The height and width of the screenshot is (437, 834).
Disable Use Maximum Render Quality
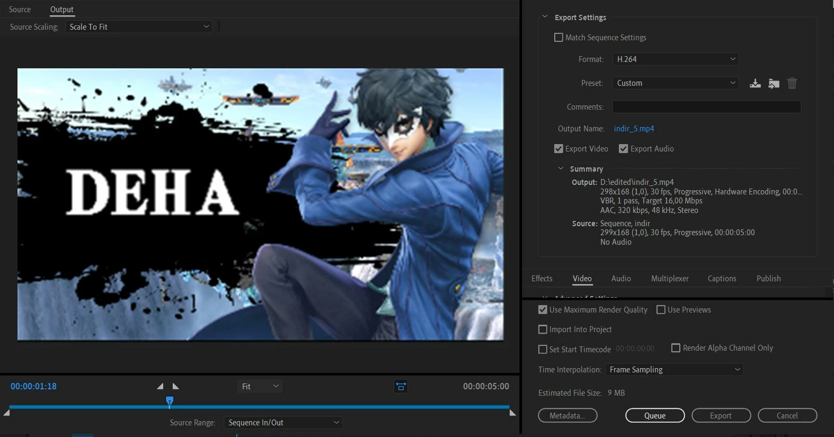[x=543, y=310]
